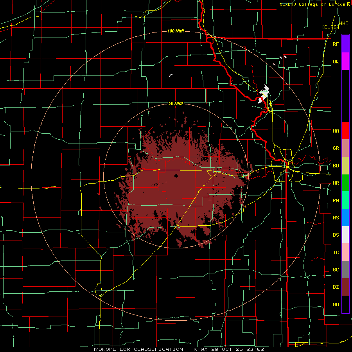352x352 pixels.
Task: Click the black radar site dot
Action: click(x=176, y=176)
